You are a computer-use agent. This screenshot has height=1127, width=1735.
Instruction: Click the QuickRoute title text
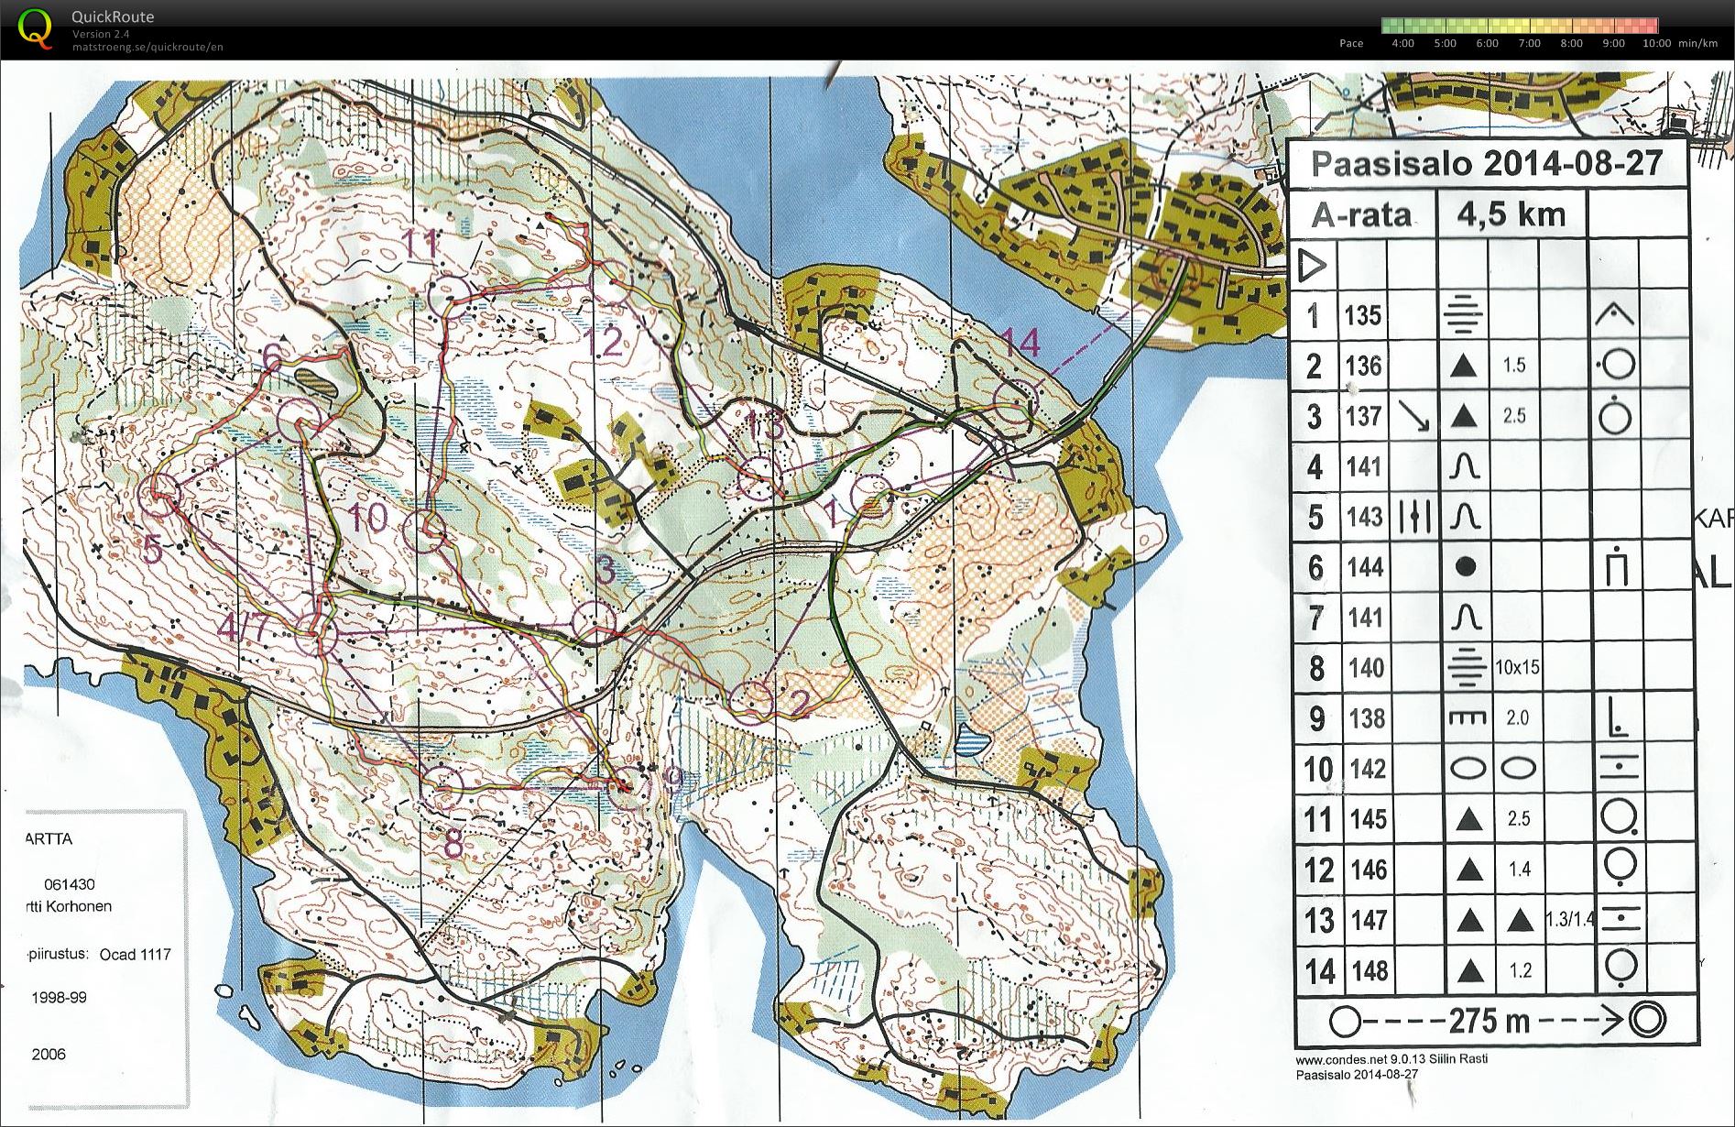[x=113, y=16]
